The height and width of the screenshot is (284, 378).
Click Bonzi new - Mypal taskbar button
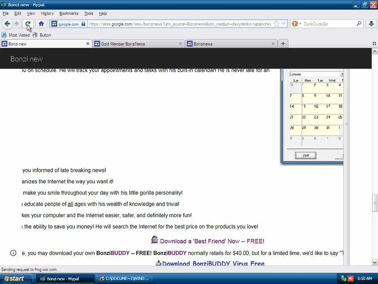(x=65, y=279)
